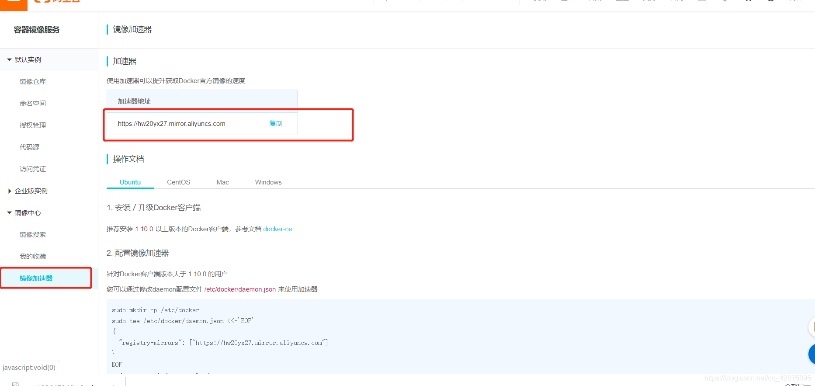Click the 复制 link to copy accelerator address
The width and height of the screenshot is (815, 386).
click(x=276, y=124)
